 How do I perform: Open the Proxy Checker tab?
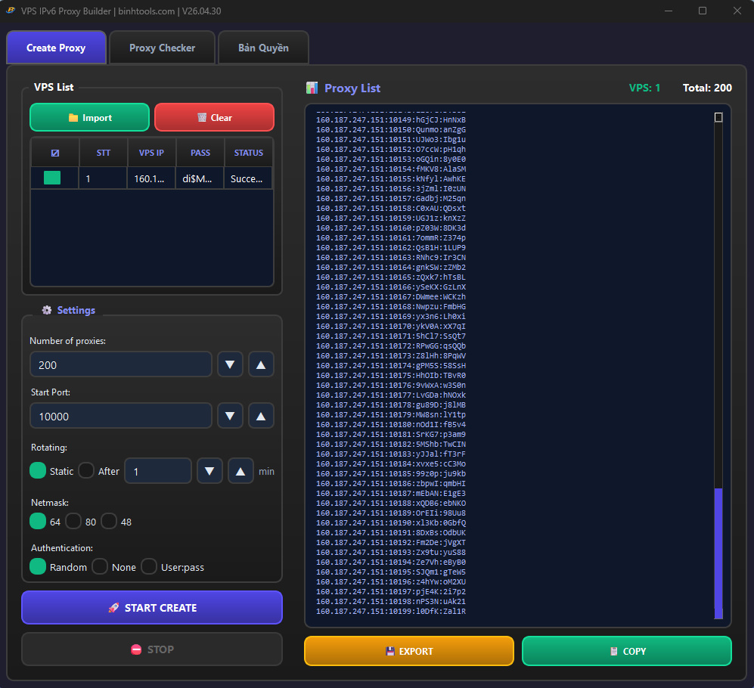pyautogui.click(x=162, y=48)
